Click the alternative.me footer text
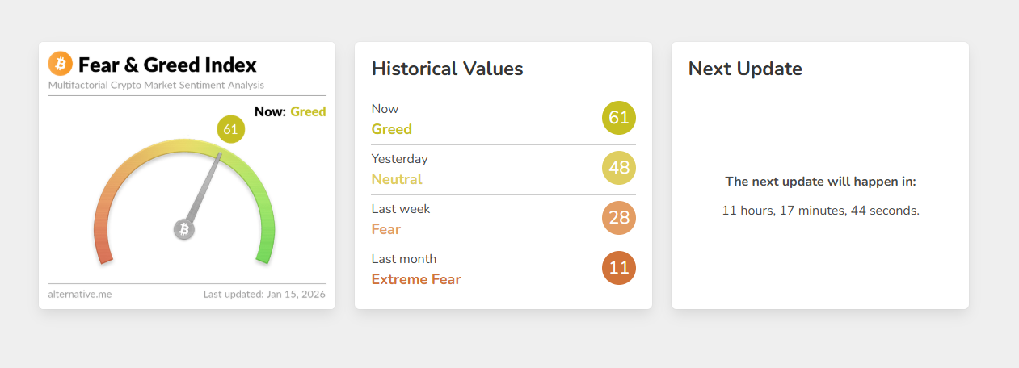 pos(80,295)
